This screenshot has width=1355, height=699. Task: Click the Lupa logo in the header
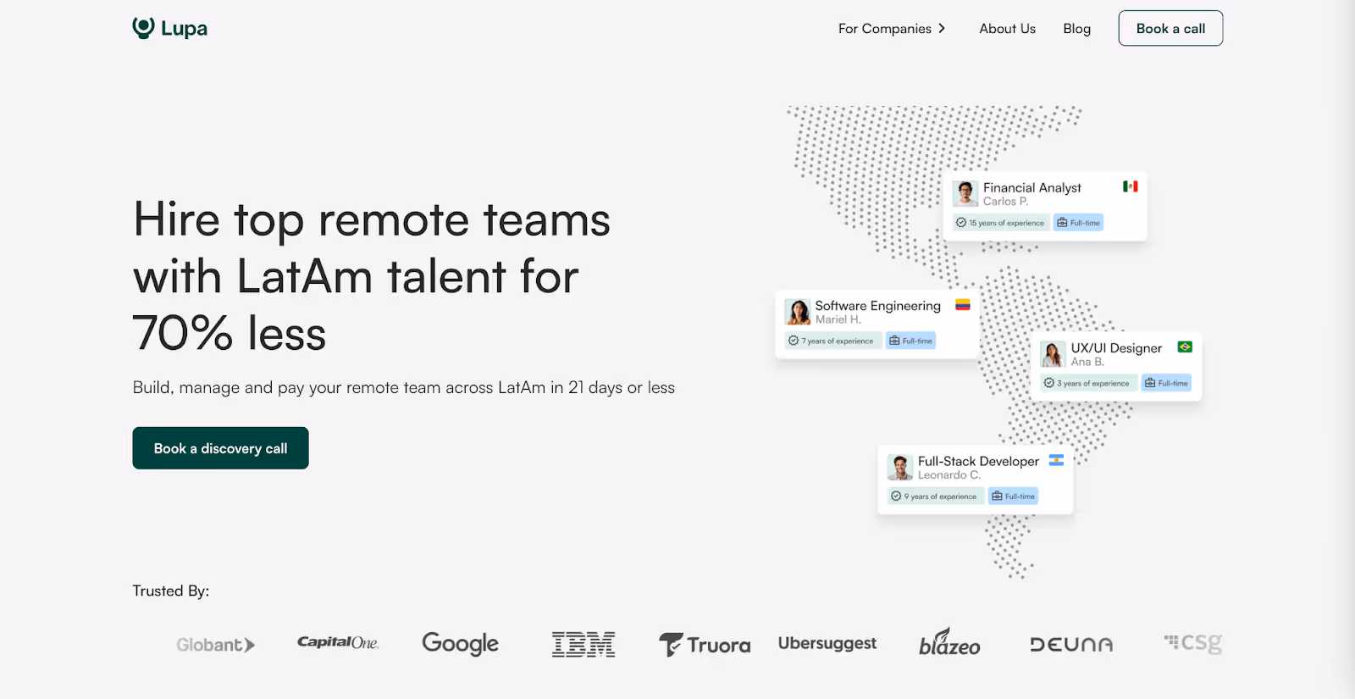tap(169, 28)
